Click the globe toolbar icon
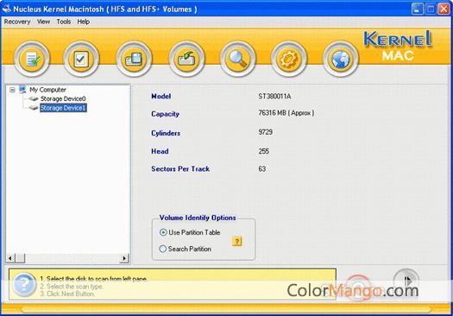Image resolution: width=453 pixels, height=316 pixels. 340,59
